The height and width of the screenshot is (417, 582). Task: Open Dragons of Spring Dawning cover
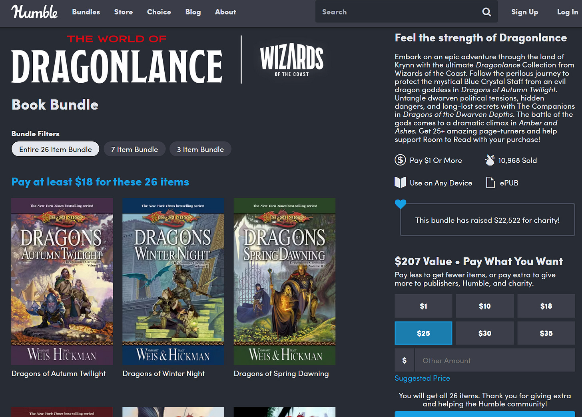tap(285, 281)
